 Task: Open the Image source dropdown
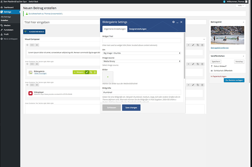pyautogui.click(x=142, y=61)
